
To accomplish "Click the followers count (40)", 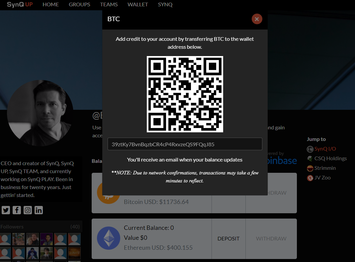I will coord(75,227).
